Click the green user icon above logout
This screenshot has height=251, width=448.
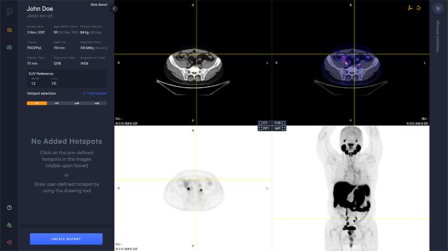click(x=10, y=225)
